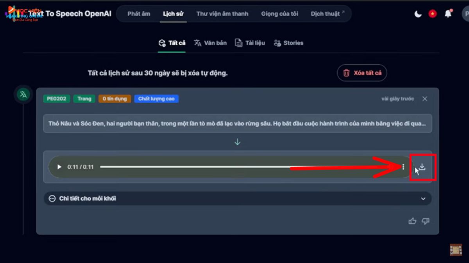
Task: Click the Chất lượng cao tag
Action: click(x=156, y=99)
